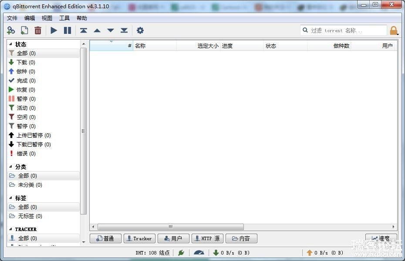This screenshot has height=261, width=405.
Task: Open the 帮助 menu
Action: 81,18
